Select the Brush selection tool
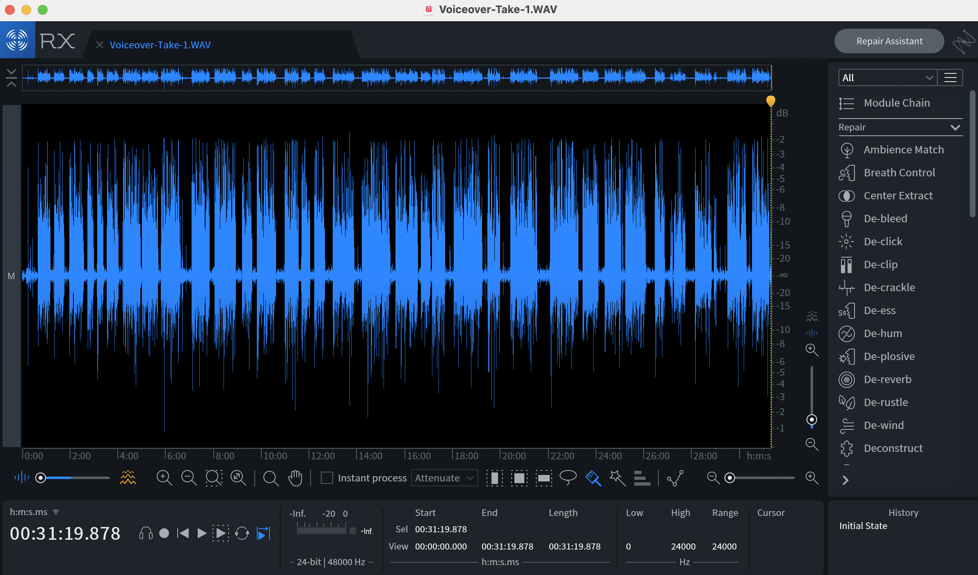The height and width of the screenshot is (575, 978). pos(593,478)
